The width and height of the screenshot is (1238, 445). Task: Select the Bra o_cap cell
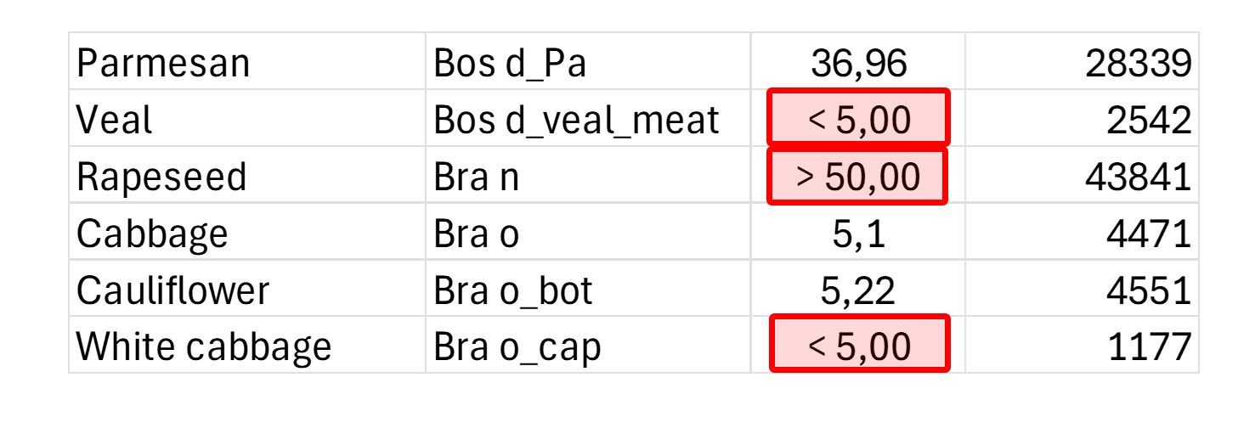(x=586, y=346)
